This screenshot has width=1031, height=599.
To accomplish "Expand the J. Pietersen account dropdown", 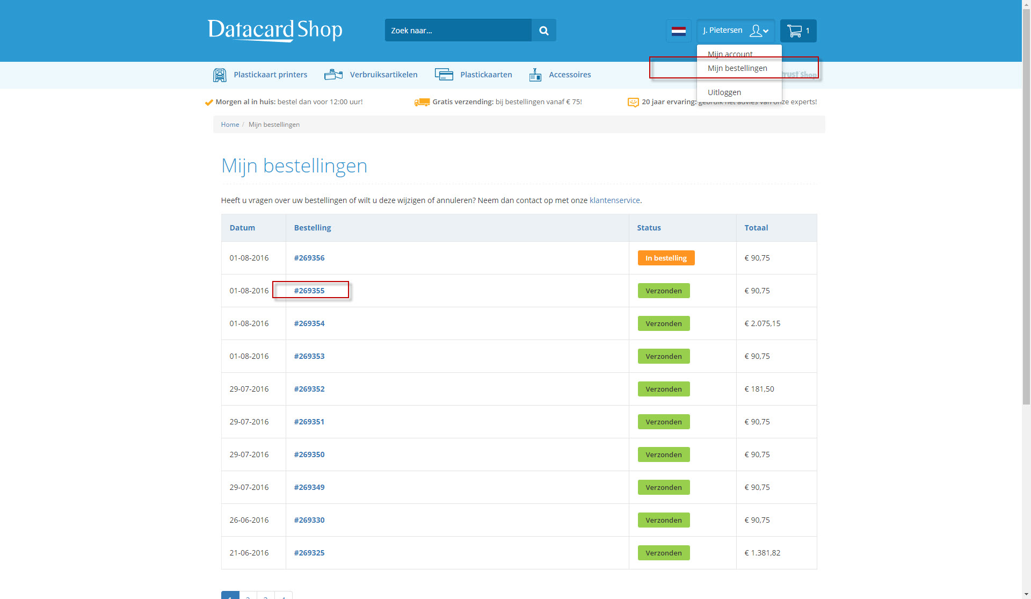I will click(736, 31).
